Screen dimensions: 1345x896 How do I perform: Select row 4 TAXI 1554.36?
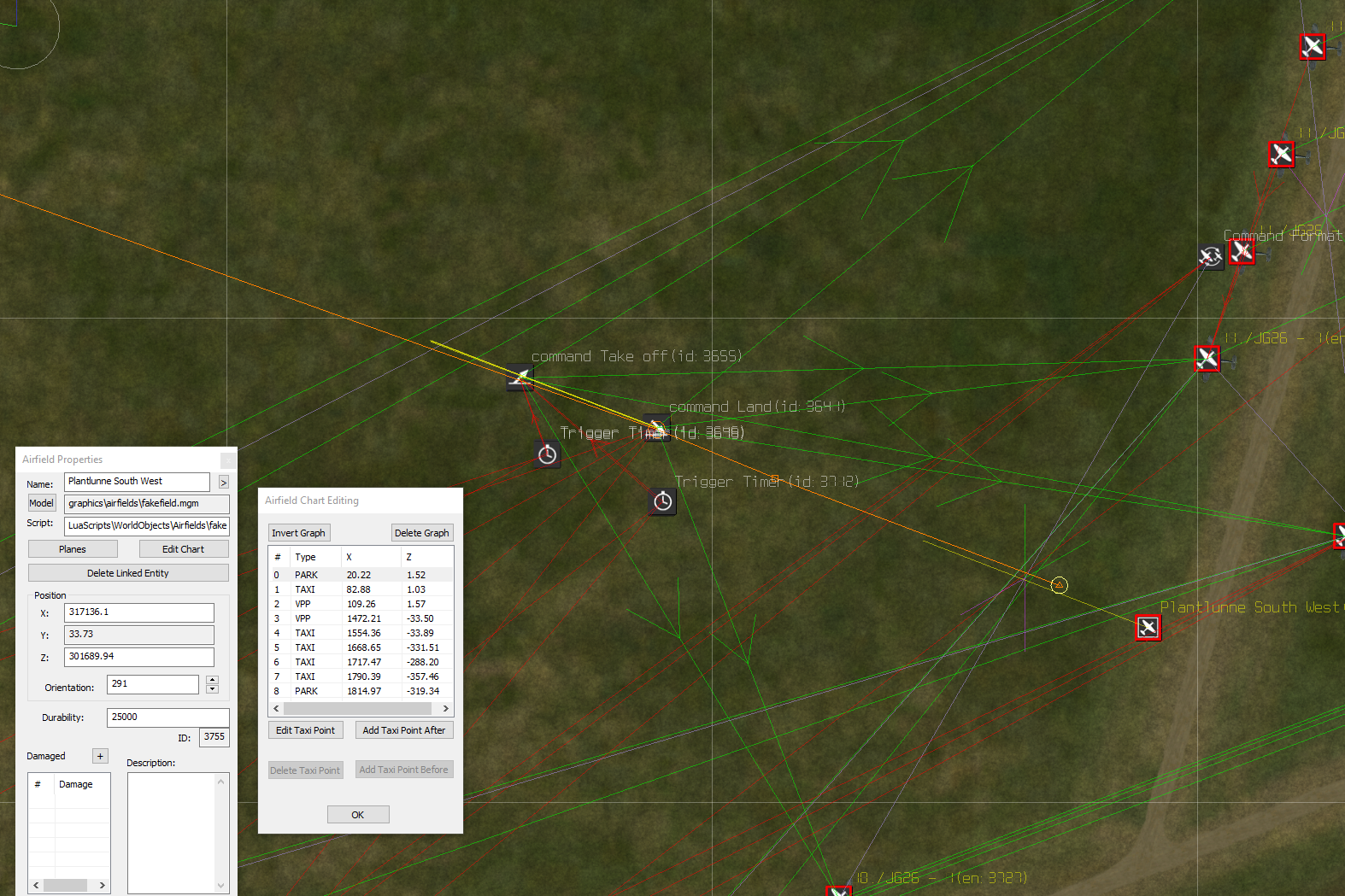361,633
